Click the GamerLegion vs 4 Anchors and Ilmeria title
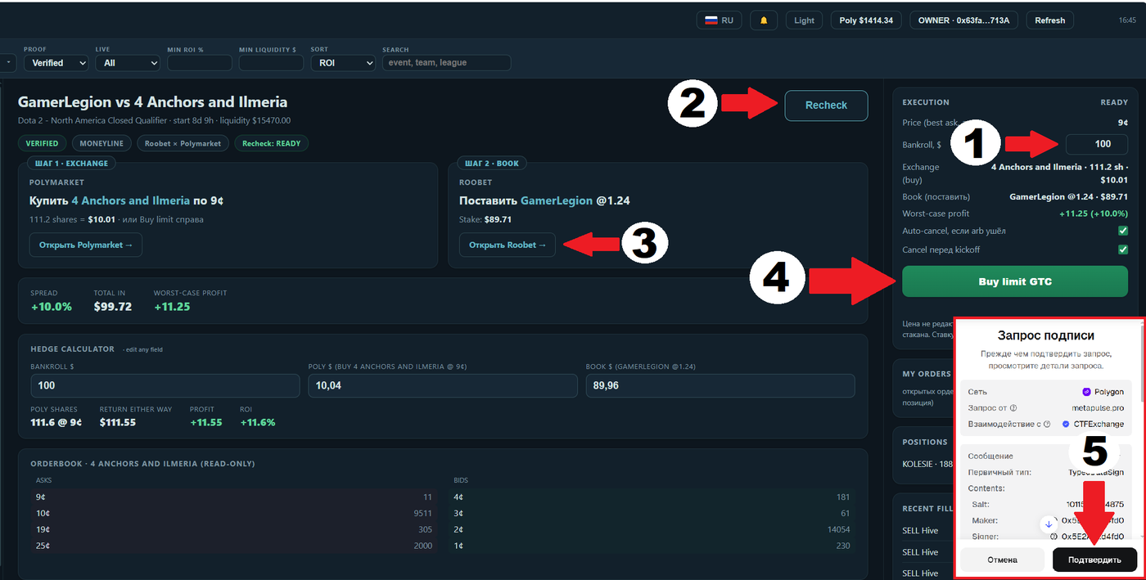Screen dimensions: 1146x580 152,102
